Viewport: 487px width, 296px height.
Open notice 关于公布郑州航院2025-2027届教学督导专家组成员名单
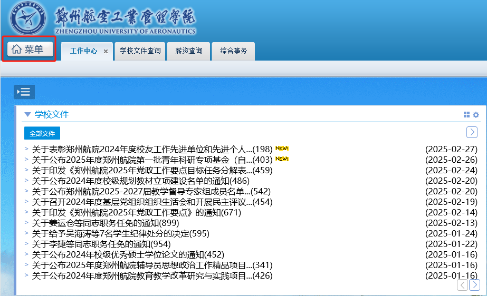pyautogui.click(x=151, y=192)
